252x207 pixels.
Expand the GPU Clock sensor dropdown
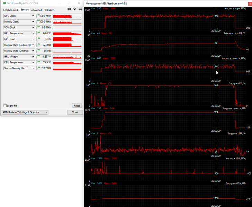33,16
